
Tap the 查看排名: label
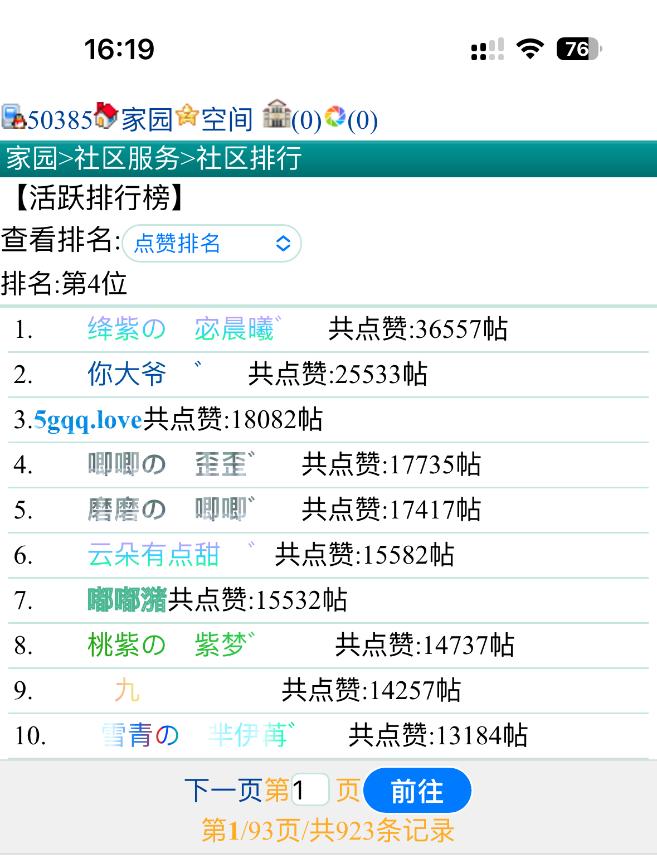(x=61, y=240)
